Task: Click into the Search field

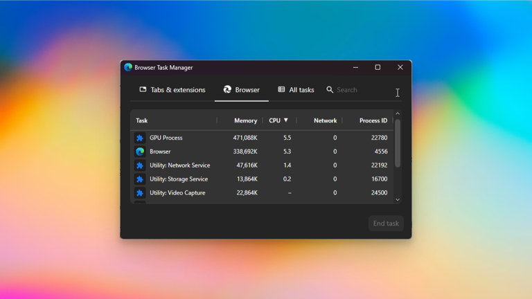Action: point(360,90)
